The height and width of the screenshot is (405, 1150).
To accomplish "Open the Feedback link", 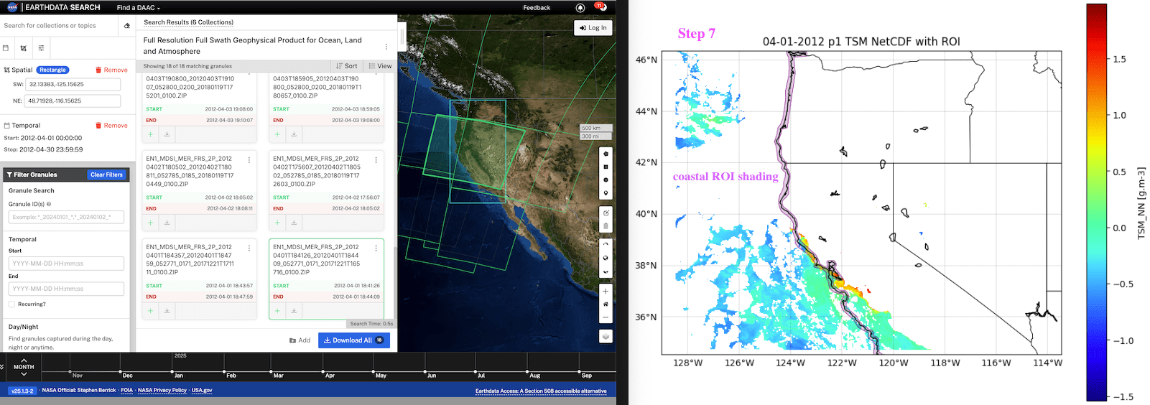I will [537, 8].
